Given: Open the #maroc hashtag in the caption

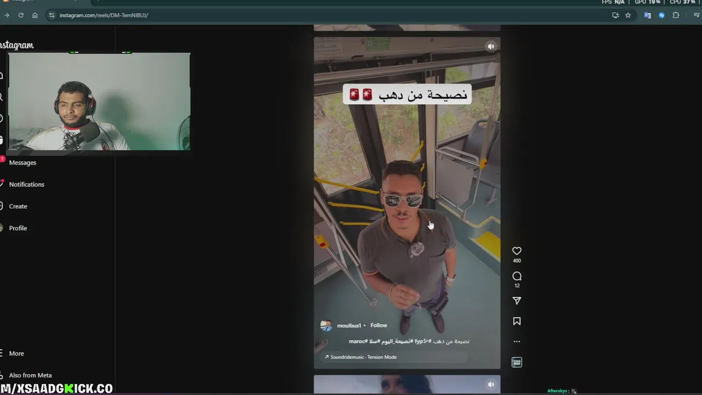Looking at the screenshot, I should tap(358, 341).
